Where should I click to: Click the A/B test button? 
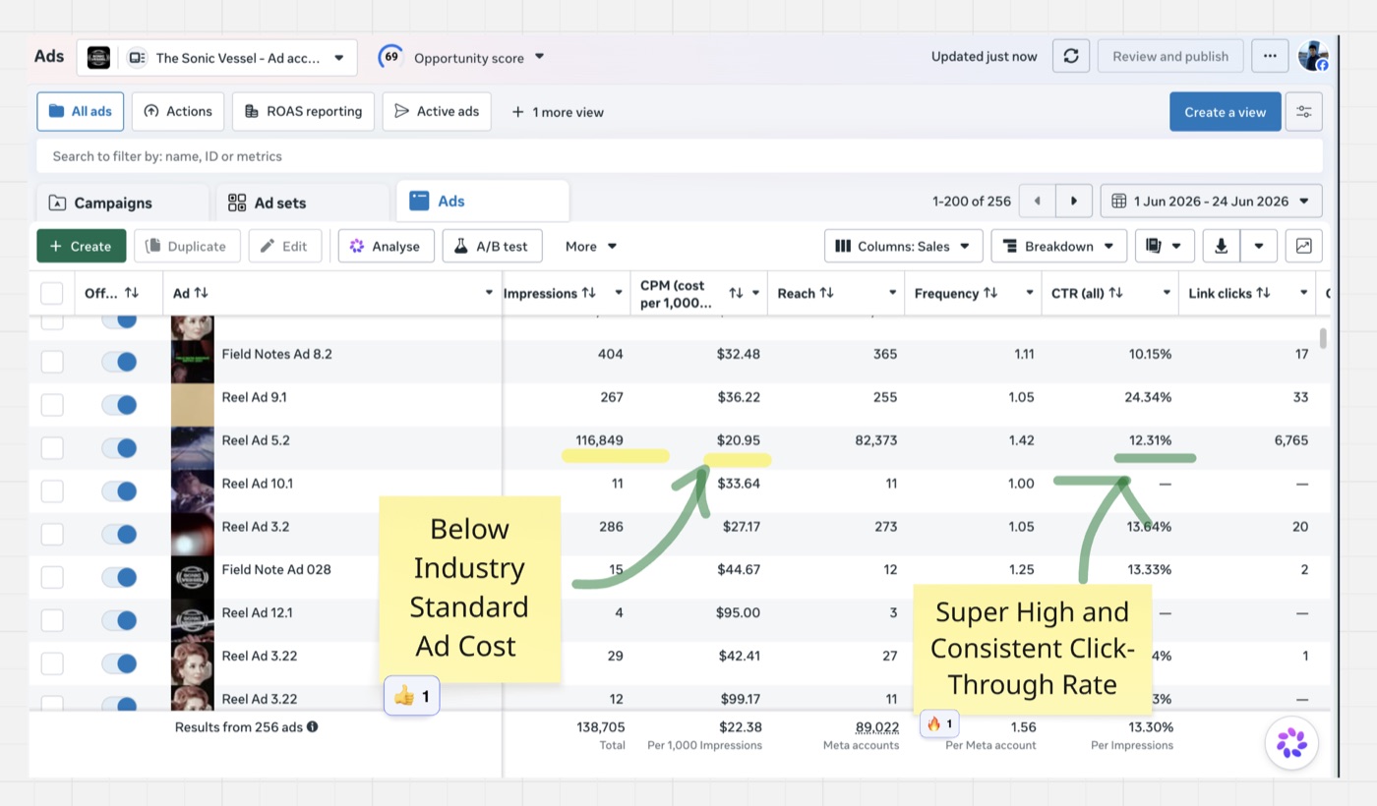(492, 246)
